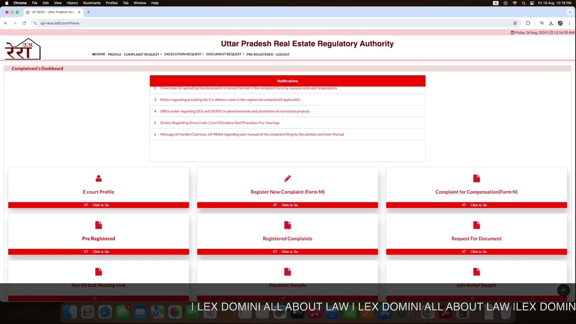Click to Go under Register New Complaint
This screenshot has height=324, width=576.
pyautogui.click(x=288, y=205)
